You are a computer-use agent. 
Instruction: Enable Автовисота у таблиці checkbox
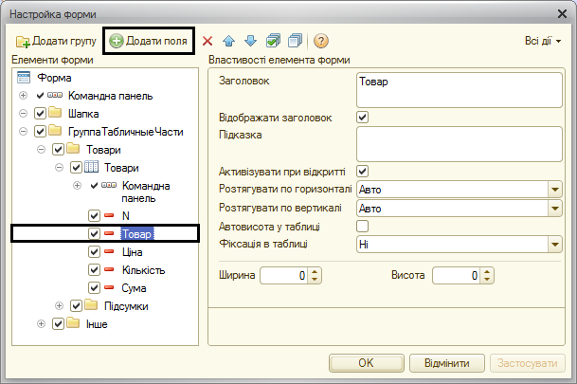pyautogui.click(x=363, y=226)
